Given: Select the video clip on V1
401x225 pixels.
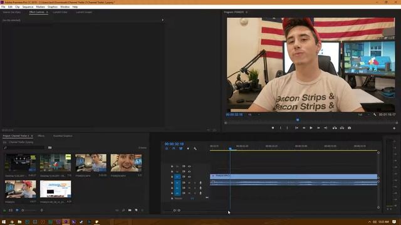Looking at the screenshot, I should [294, 176].
